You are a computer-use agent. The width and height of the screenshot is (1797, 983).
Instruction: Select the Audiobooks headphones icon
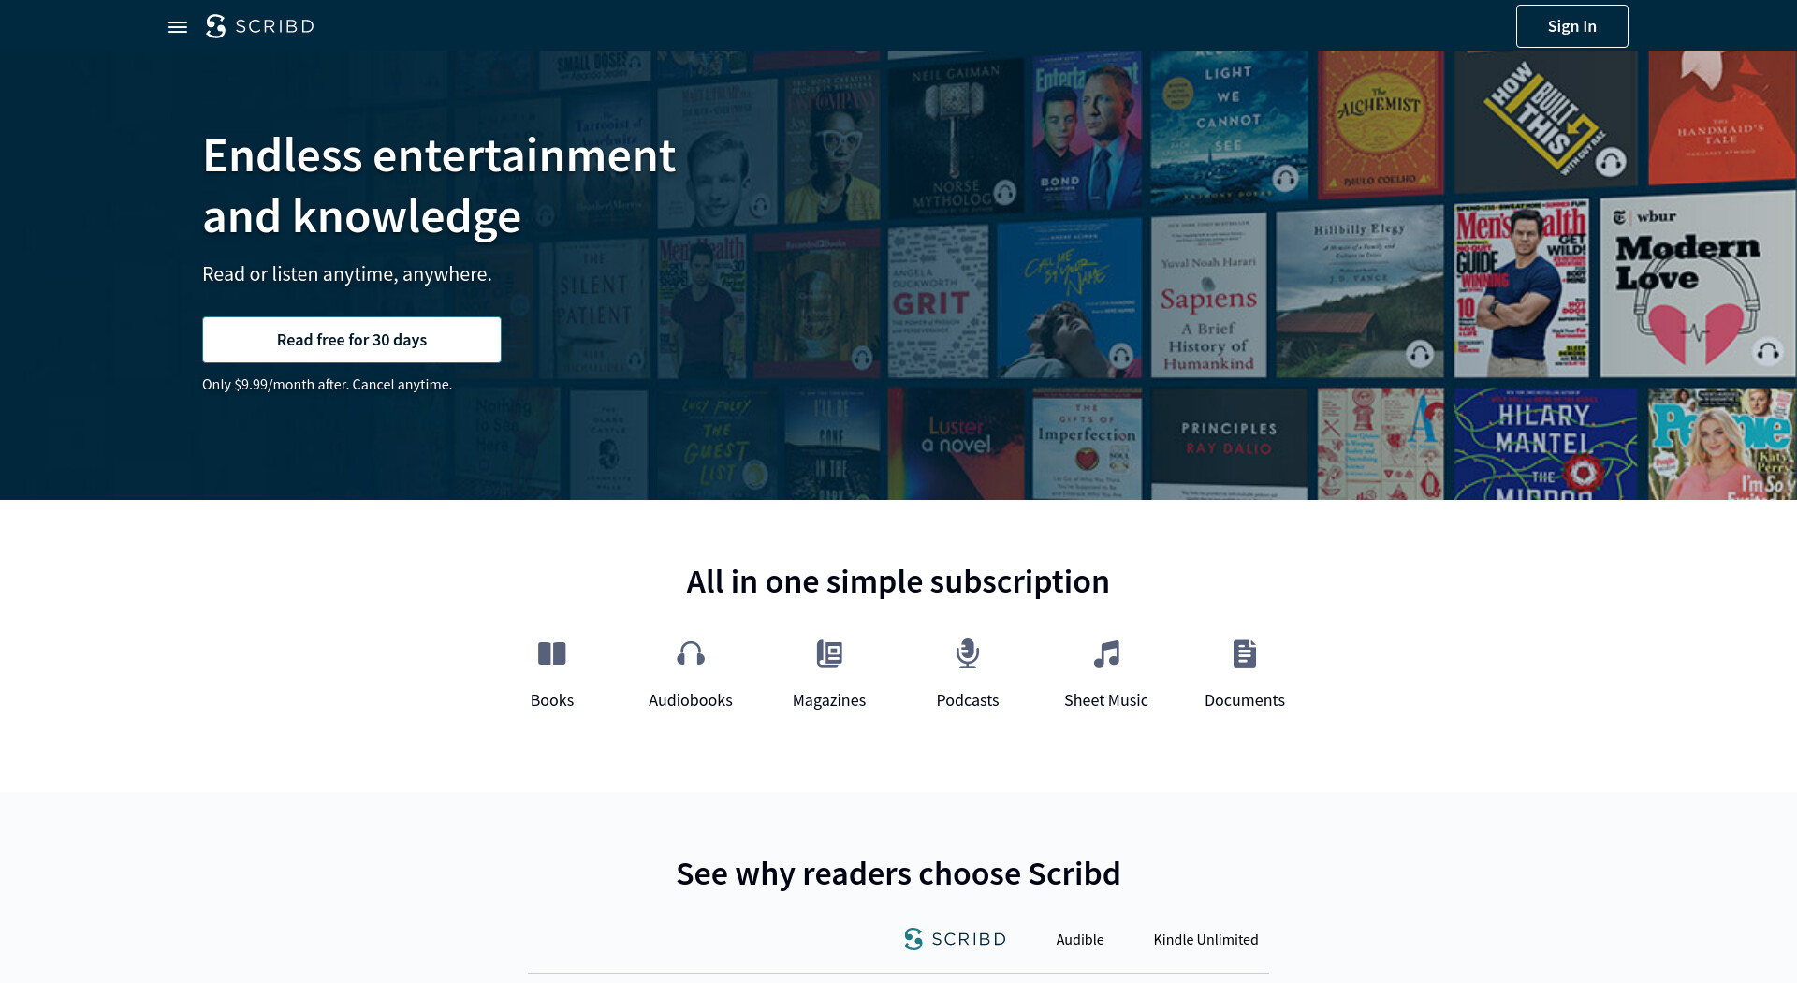coord(691,653)
